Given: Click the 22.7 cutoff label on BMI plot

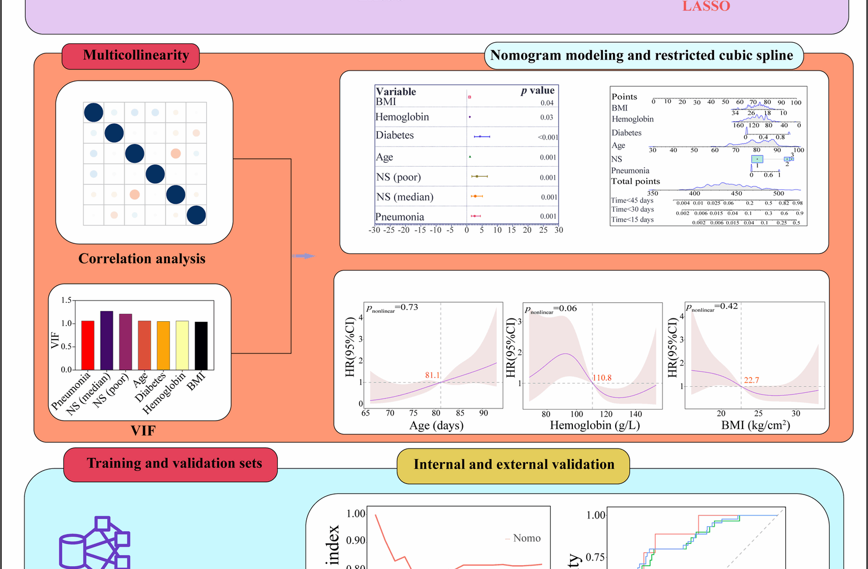Looking at the screenshot, I should click(x=751, y=381).
